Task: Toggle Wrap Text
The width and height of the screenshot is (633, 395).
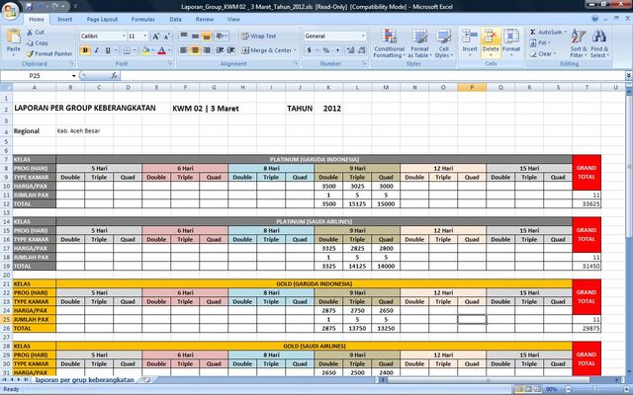Action: pyautogui.click(x=258, y=36)
